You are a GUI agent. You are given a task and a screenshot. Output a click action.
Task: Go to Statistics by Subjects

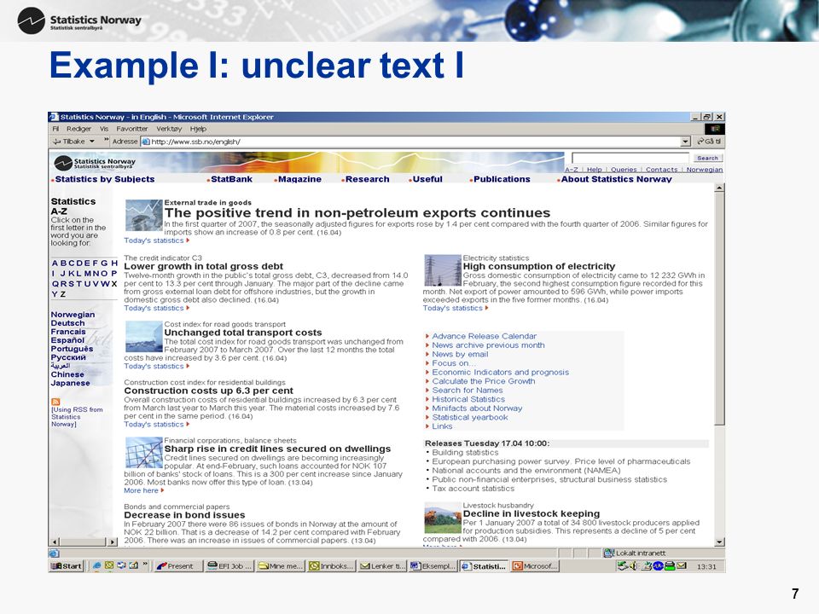[x=104, y=179]
